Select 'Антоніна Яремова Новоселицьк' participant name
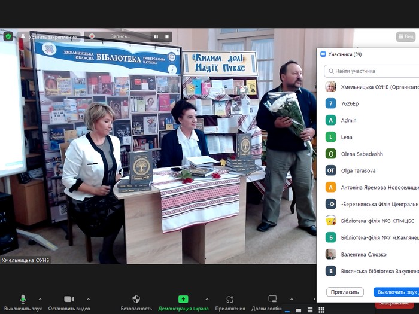The width and height of the screenshot is (419, 314). click(x=380, y=187)
